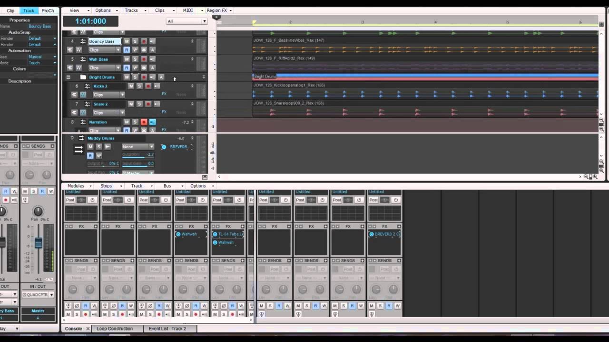Select the Narration track name
This screenshot has width=609, height=342.
click(x=98, y=122)
